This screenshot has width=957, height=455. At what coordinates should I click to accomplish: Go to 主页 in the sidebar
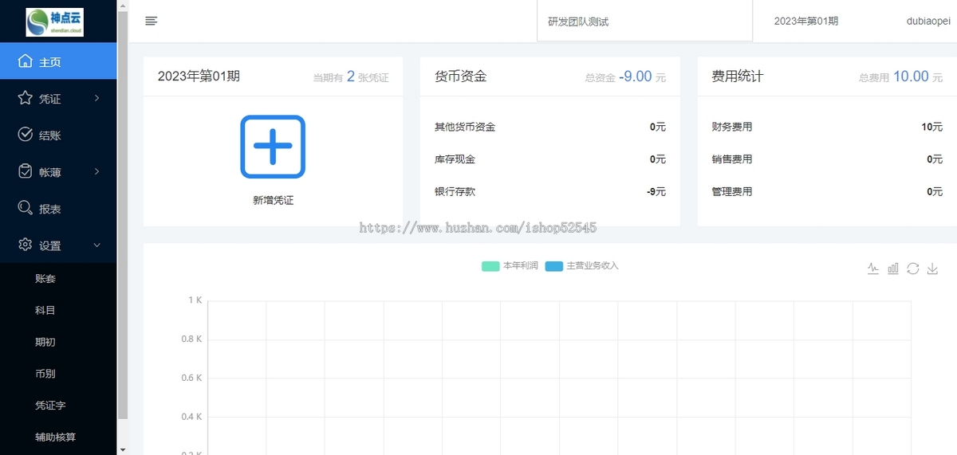tap(58, 61)
